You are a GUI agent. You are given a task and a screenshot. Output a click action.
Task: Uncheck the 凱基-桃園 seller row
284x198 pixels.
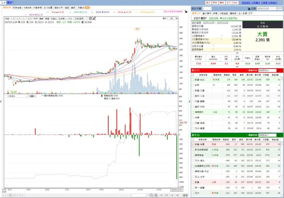pyautogui.click(x=193, y=144)
